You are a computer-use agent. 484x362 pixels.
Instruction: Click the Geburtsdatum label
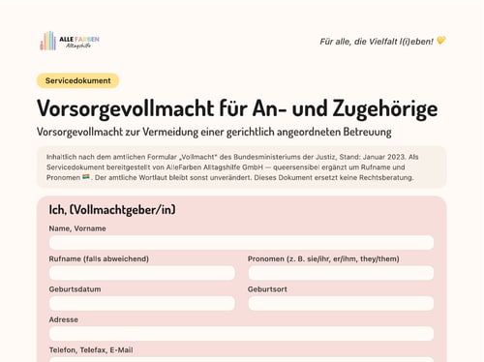[75, 289]
